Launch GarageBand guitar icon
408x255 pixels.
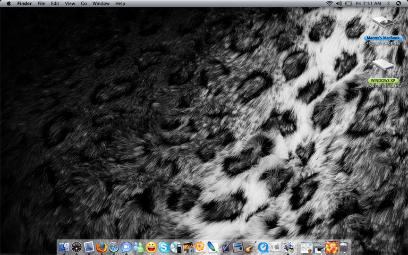tap(251, 247)
